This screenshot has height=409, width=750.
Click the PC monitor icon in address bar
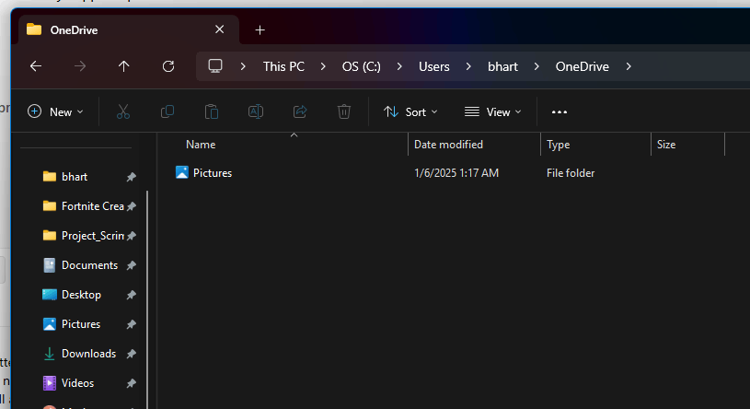point(215,66)
